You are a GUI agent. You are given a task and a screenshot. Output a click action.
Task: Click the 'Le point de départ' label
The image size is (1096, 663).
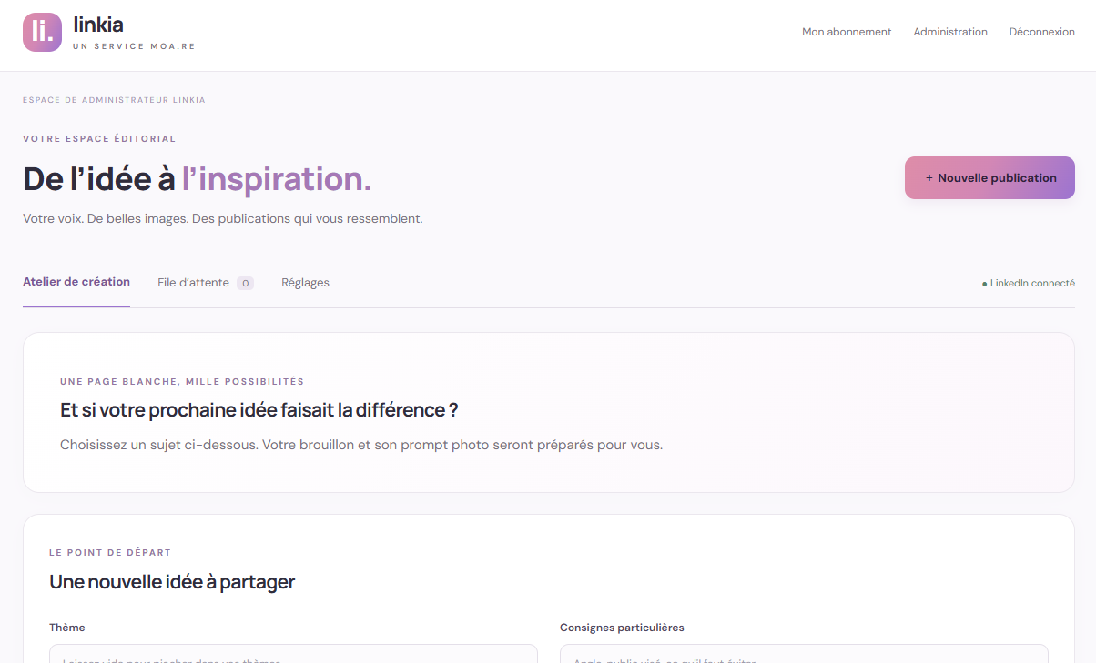click(110, 553)
